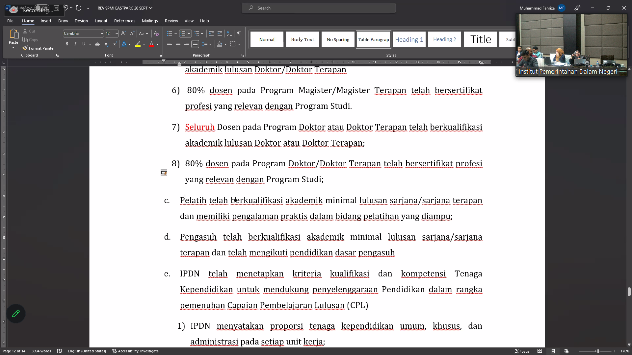Click the word count 3094 words
The image size is (632, 355).
point(41,351)
